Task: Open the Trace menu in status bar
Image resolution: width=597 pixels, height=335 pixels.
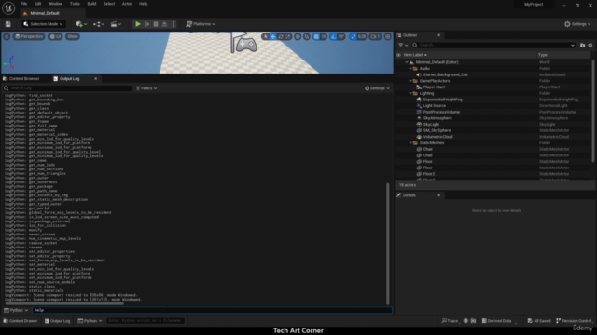Action: [450, 321]
